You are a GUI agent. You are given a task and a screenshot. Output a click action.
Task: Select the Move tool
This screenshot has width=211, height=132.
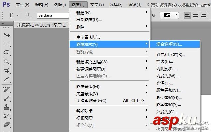click(x=6, y=35)
